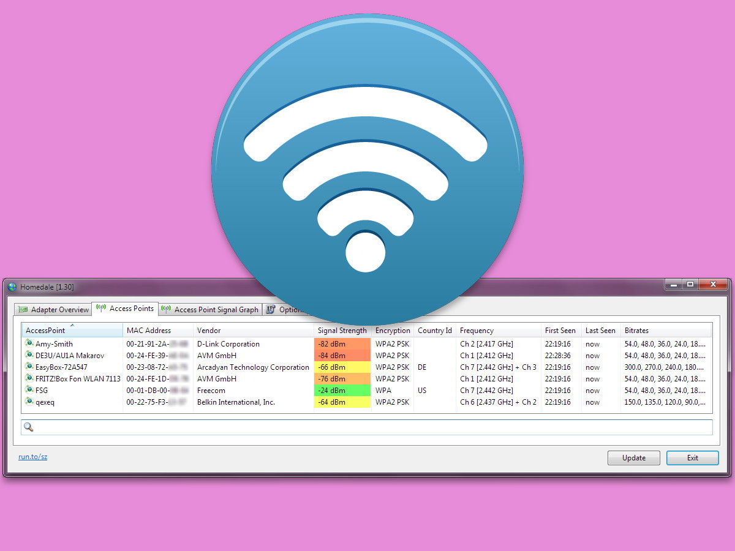Click the Freecom vendor cell
Image resolution: width=735 pixels, height=551 pixels.
click(211, 391)
